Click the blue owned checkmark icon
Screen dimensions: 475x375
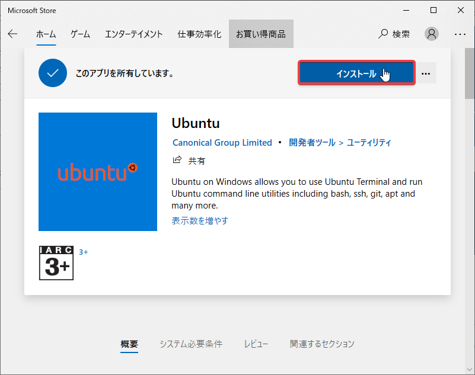53,73
